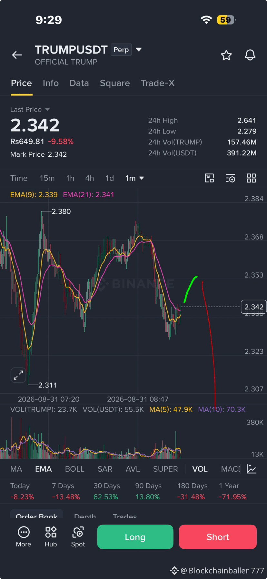The width and height of the screenshot is (267, 579).
Task: Add TRUMPUSDT to favorites with star icon
Action: point(226,55)
